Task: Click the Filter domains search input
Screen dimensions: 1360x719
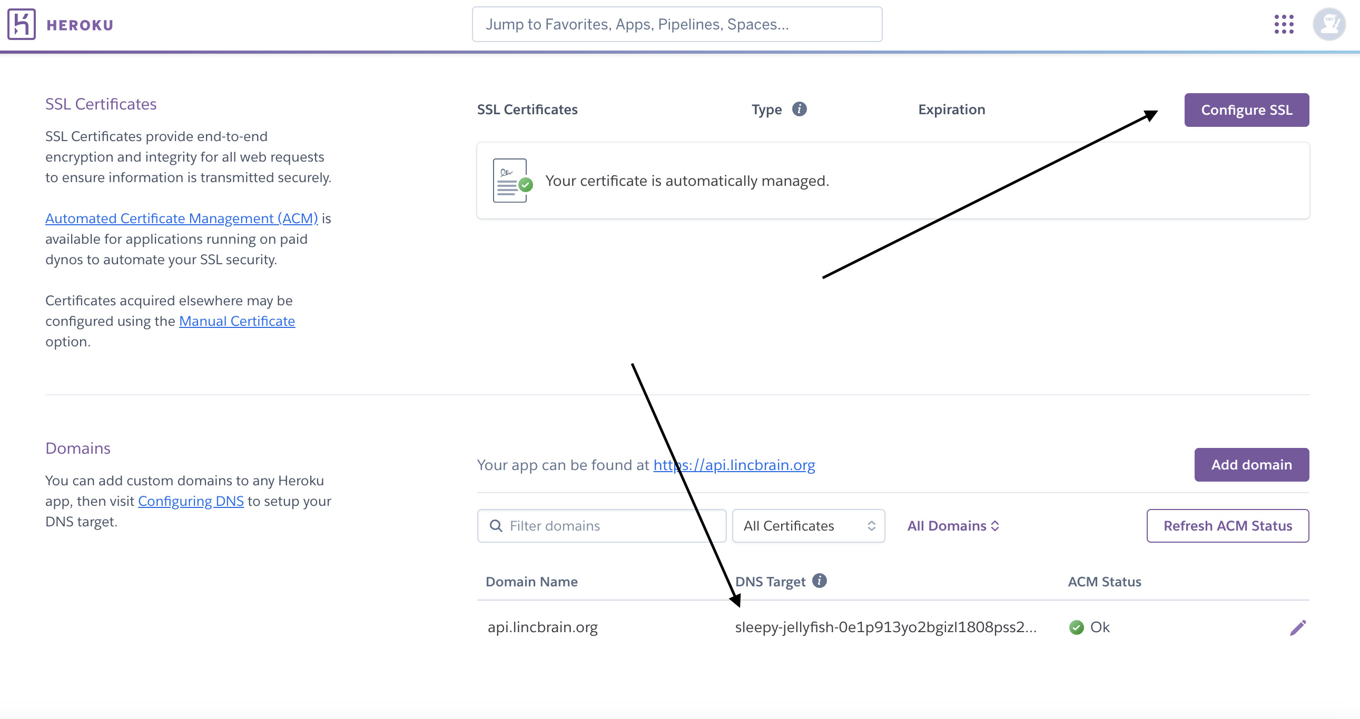Action: click(x=601, y=525)
